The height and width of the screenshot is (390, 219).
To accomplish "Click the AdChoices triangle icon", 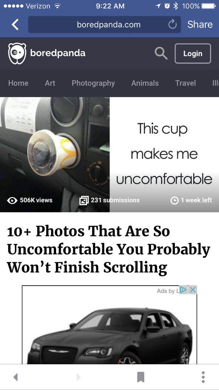I will click(183, 290).
